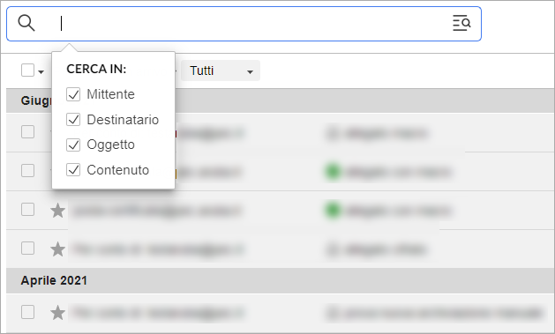
Task: Click the magnifying glass search icon
Action: (x=26, y=23)
